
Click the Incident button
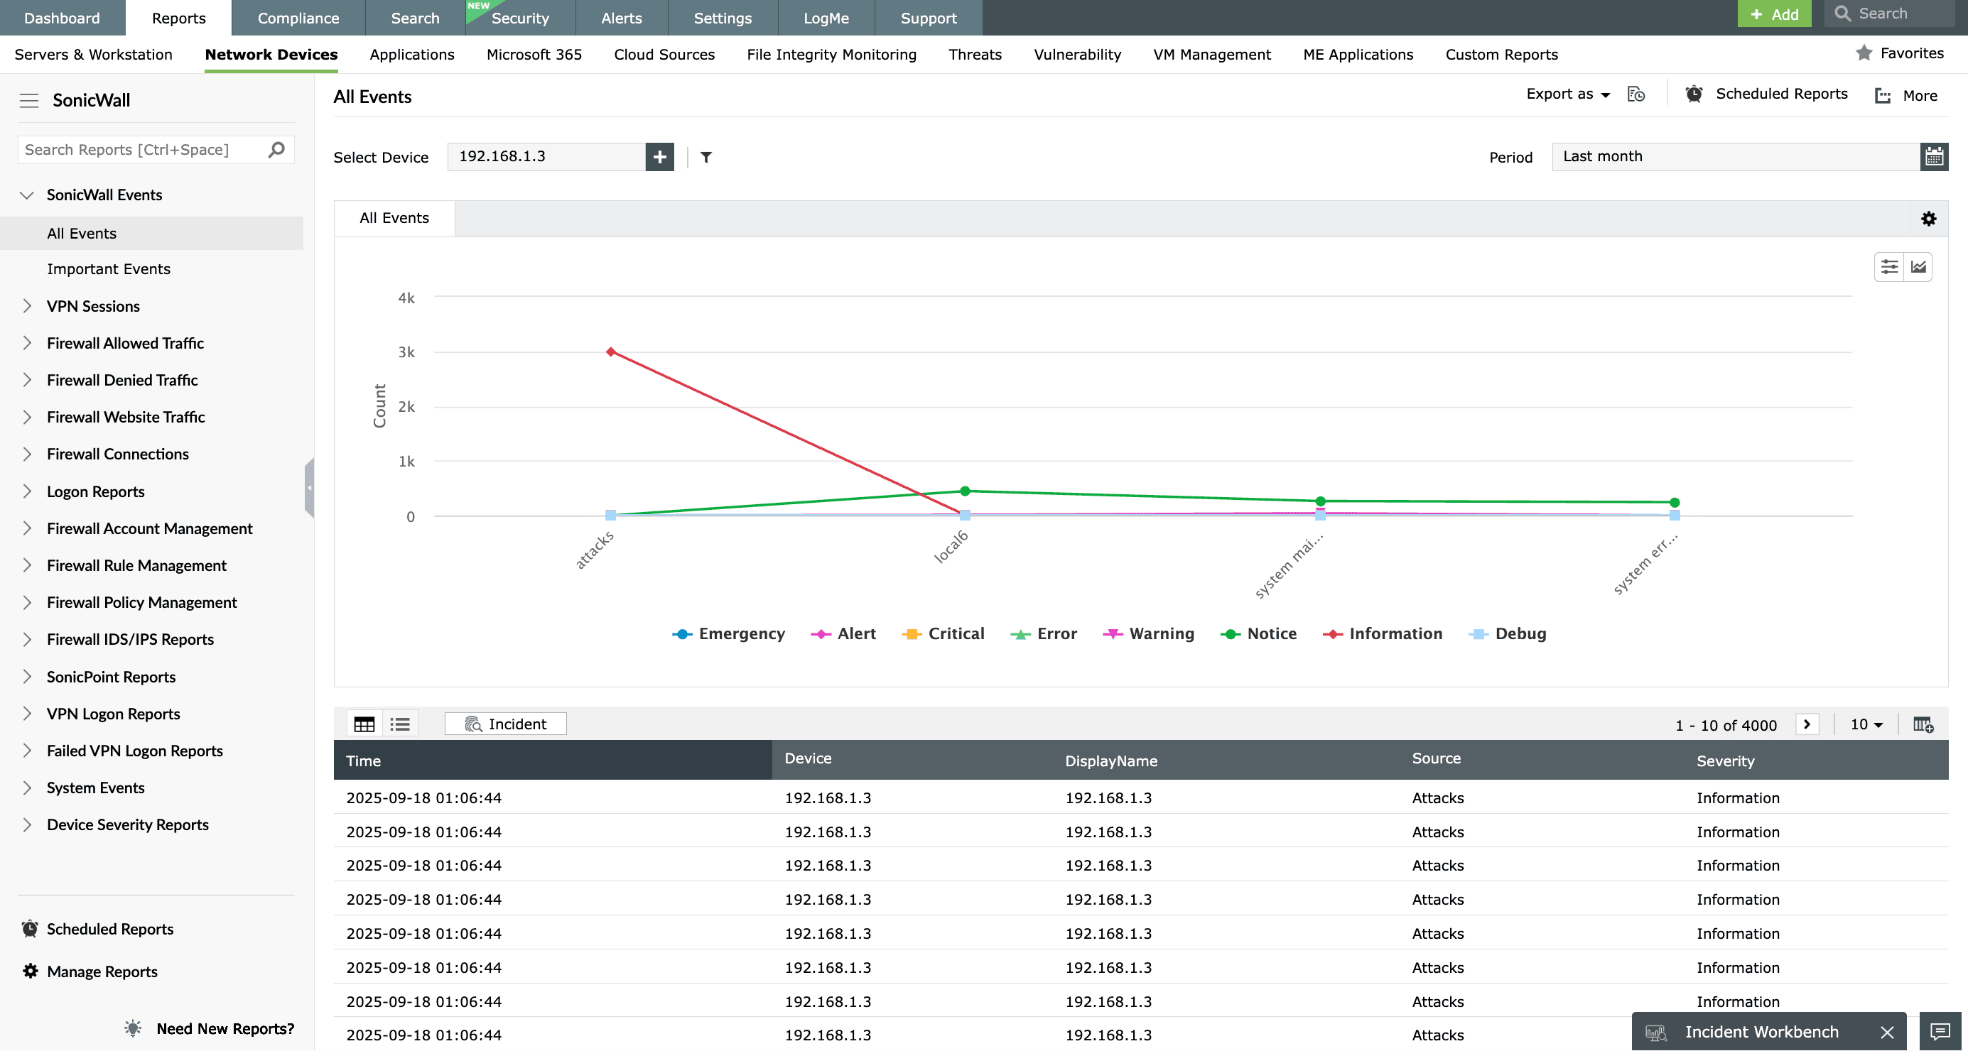pyautogui.click(x=505, y=724)
